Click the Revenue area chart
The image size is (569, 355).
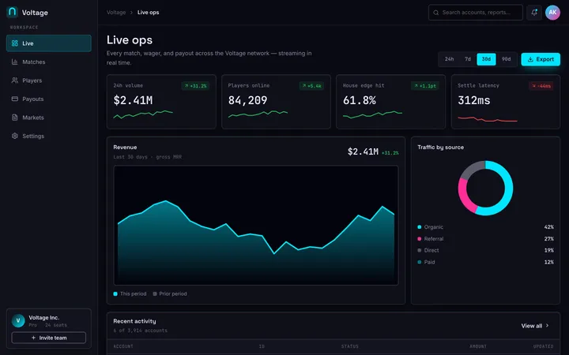(256, 226)
